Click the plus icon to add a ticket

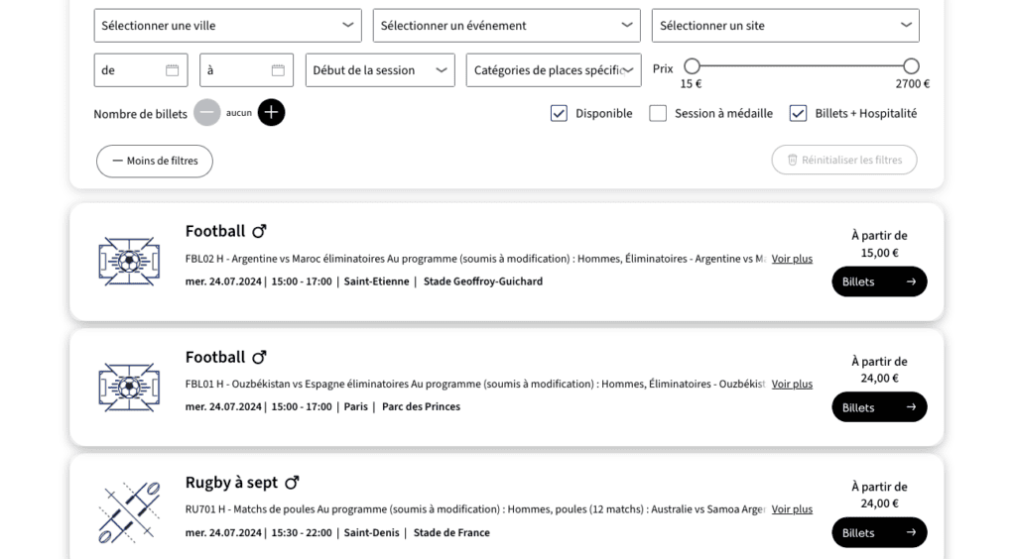271,113
